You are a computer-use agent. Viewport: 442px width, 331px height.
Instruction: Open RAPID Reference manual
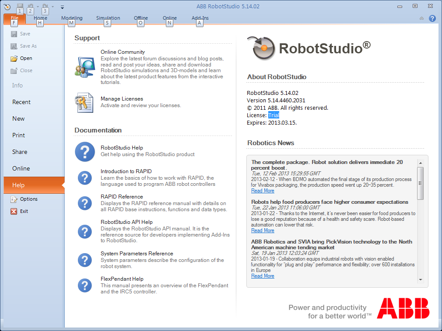[x=122, y=197]
